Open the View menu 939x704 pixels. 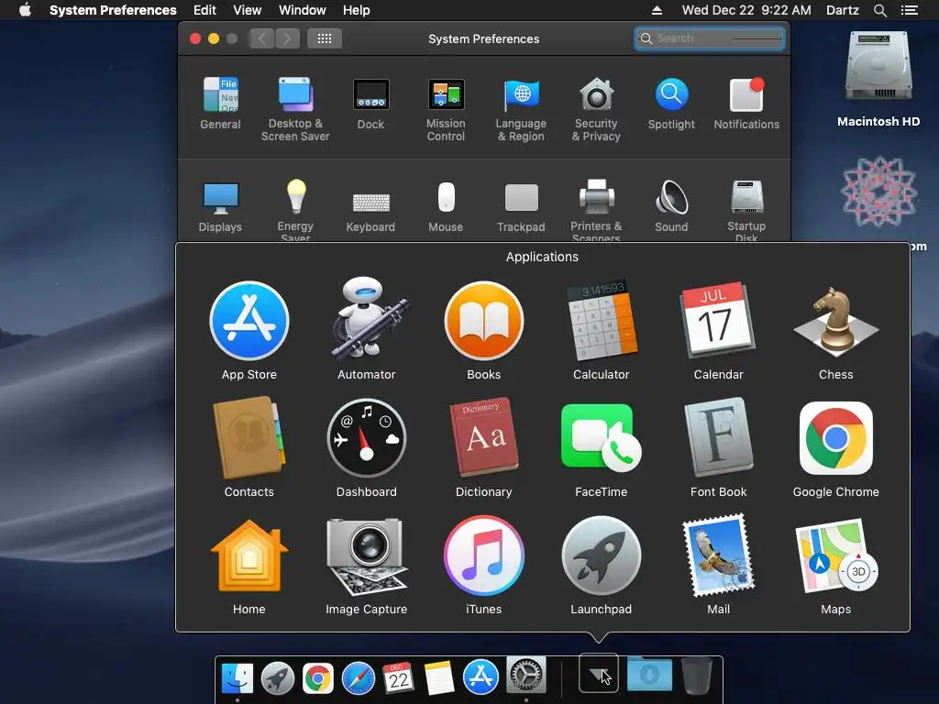click(x=248, y=10)
